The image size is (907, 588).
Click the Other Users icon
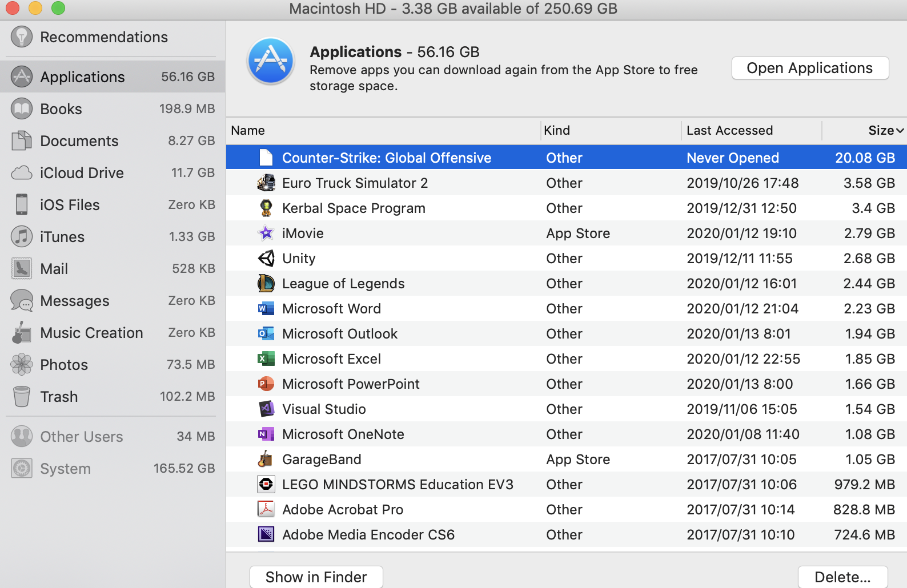point(22,436)
